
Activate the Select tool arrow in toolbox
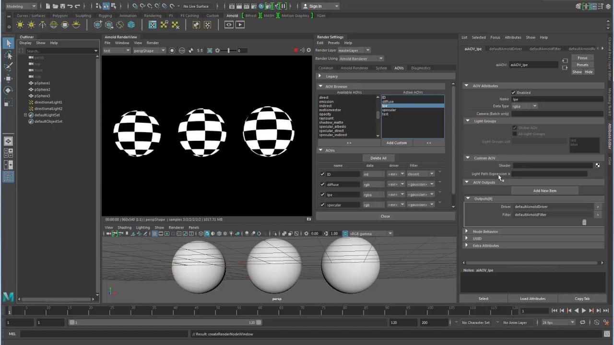(8, 44)
